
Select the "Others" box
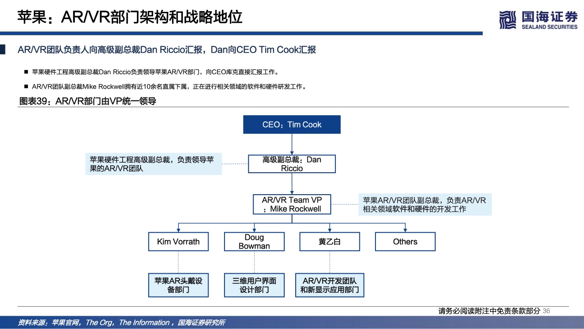[x=405, y=242]
